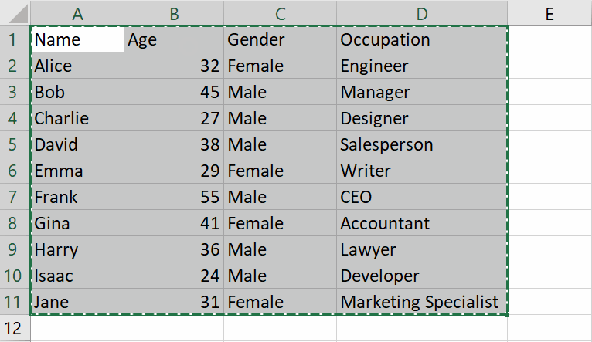592x342 pixels.
Task: Select column C header
Action: click(x=280, y=13)
